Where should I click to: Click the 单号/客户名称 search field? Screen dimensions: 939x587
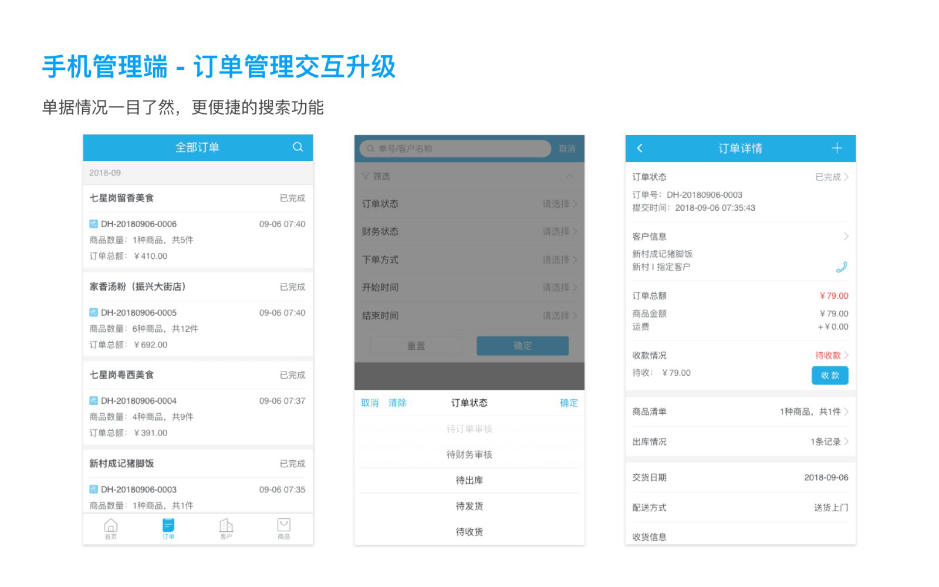[x=455, y=149]
